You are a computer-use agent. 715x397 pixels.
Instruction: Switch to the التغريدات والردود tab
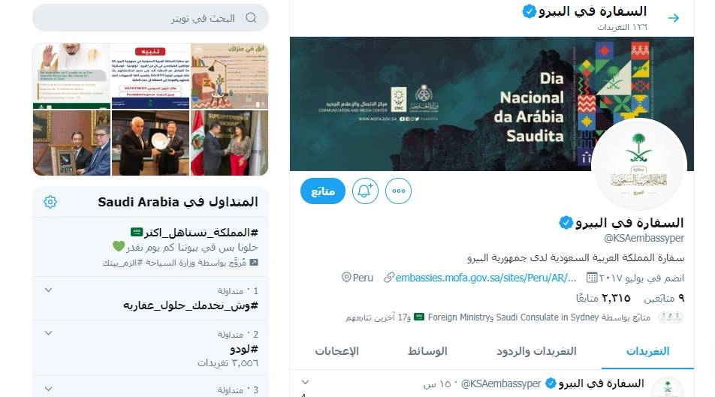536,351
